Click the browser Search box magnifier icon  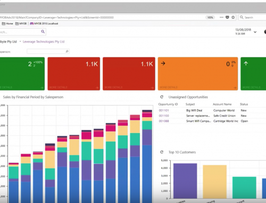point(242,17)
